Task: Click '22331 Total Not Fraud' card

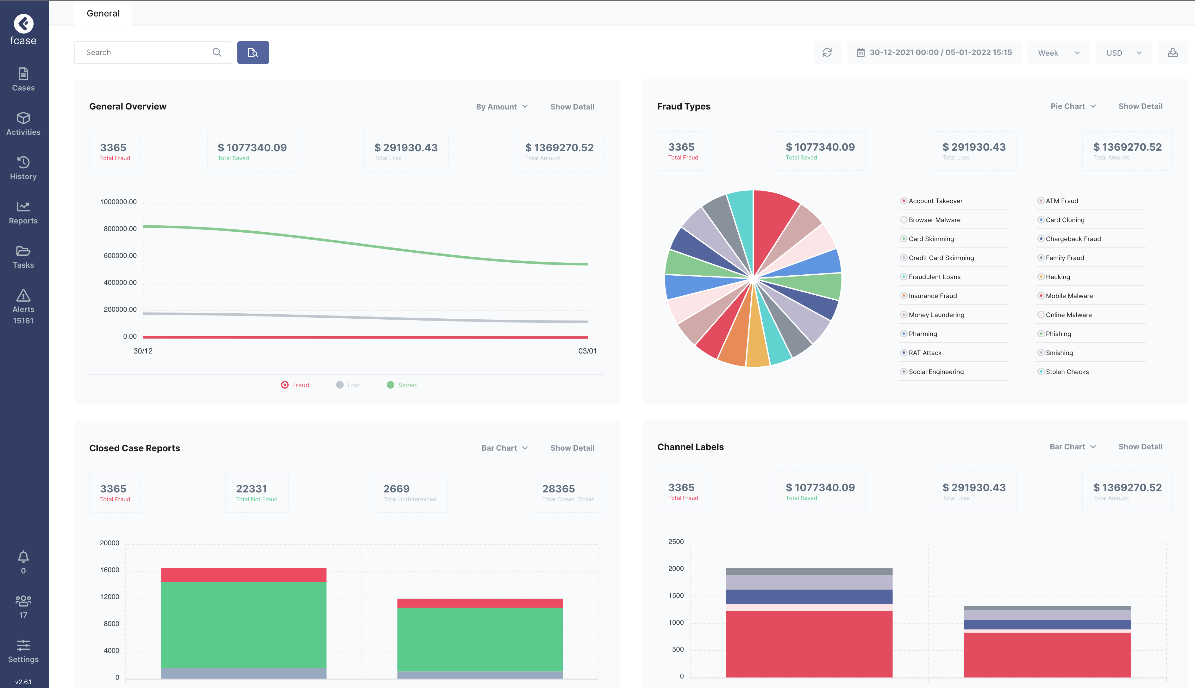Action: point(257,493)
